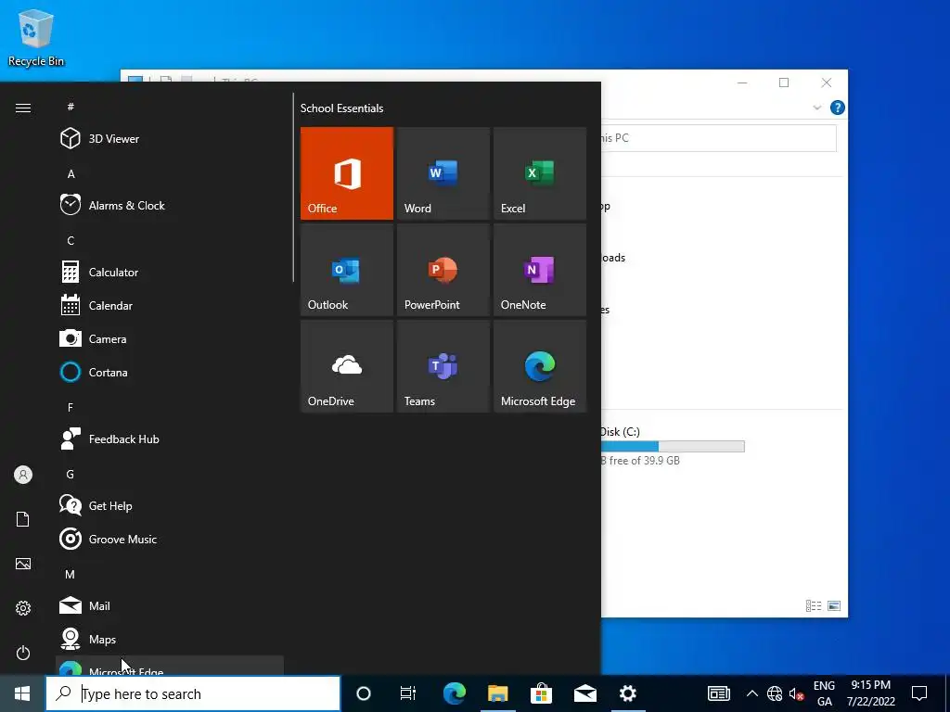Open Cortana from the app list
The image size is (950, 712).
tap(170, 372)
